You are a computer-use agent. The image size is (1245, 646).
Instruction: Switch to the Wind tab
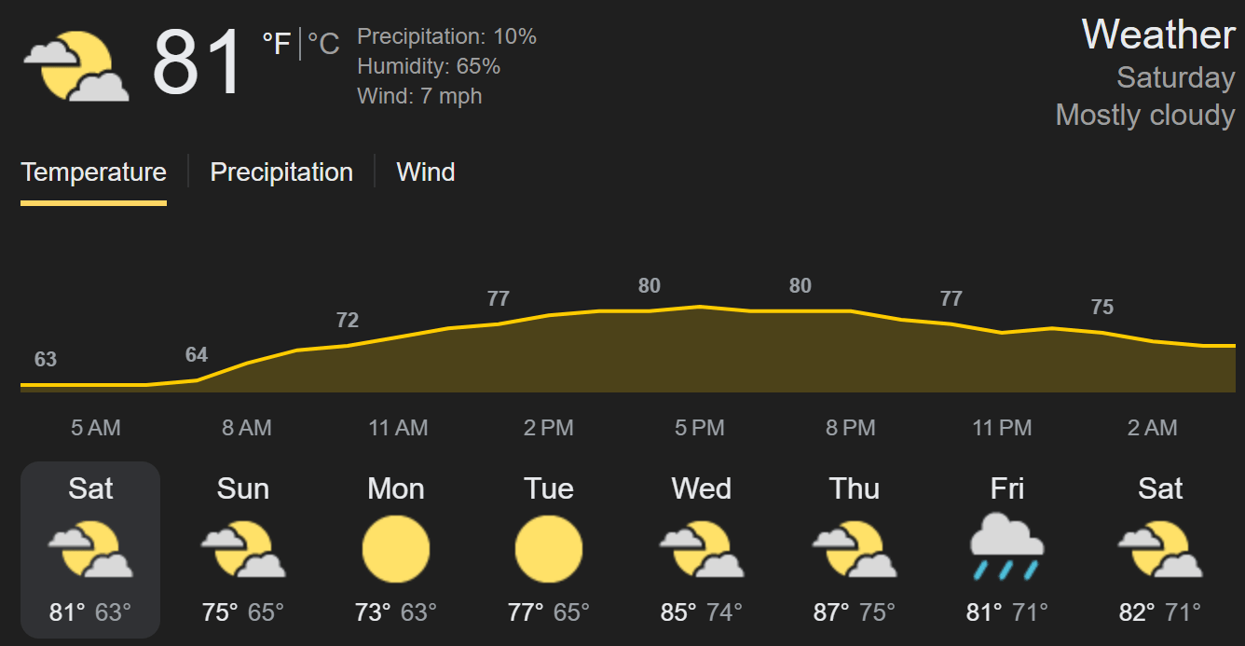click(x=426, y=172)
